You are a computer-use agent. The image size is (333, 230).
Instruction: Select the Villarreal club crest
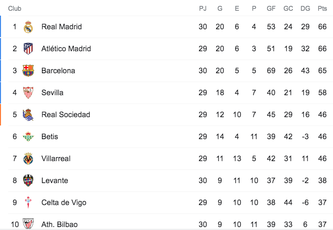tap(28, 159)
